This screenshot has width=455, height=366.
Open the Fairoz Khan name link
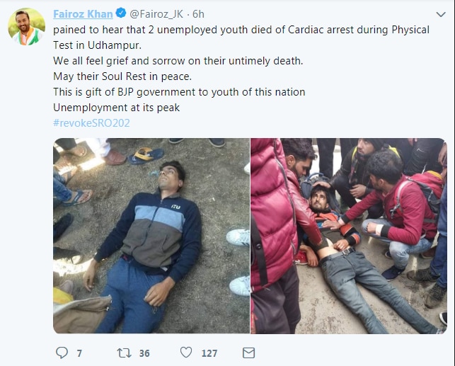coord(83,14)
